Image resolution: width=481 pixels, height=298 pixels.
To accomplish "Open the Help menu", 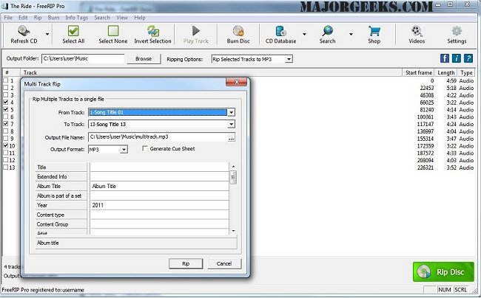I will [x=140, y=18].
